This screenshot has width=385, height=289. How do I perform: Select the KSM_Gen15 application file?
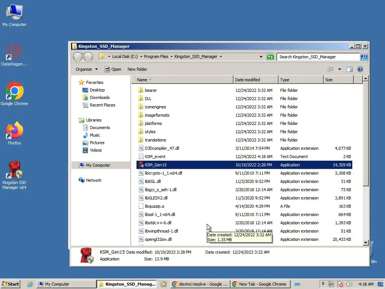[x=244, y=165]
